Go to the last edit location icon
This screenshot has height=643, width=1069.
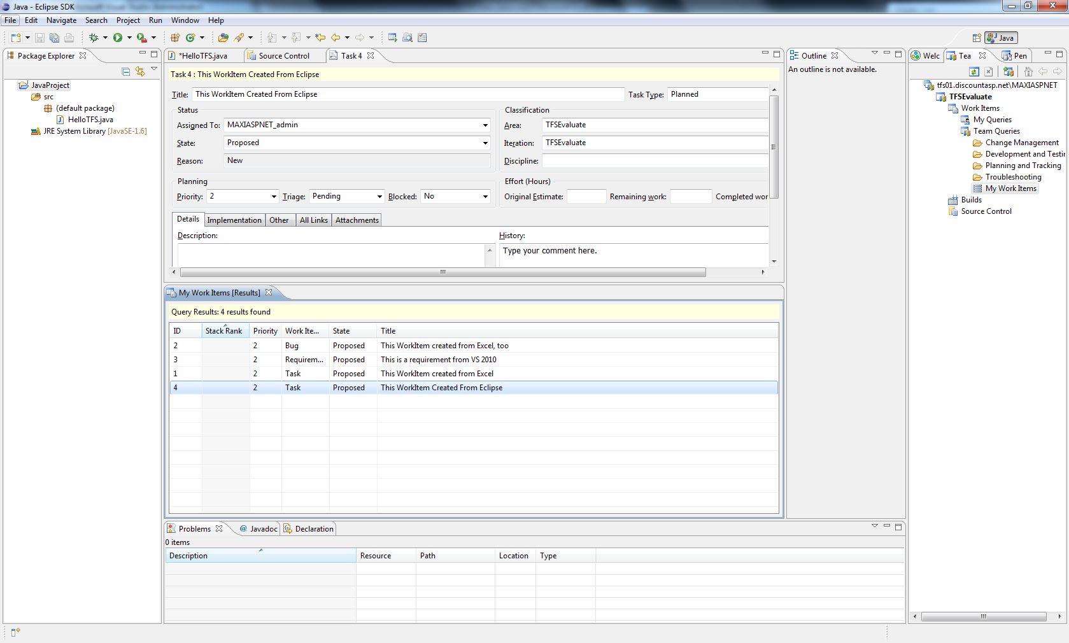320,38
